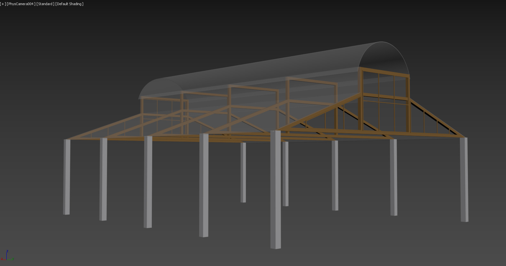The width and height of the screenshot is (506, 266).
Task: Open the [+] viewport general menu
Action: click(3, 4)
